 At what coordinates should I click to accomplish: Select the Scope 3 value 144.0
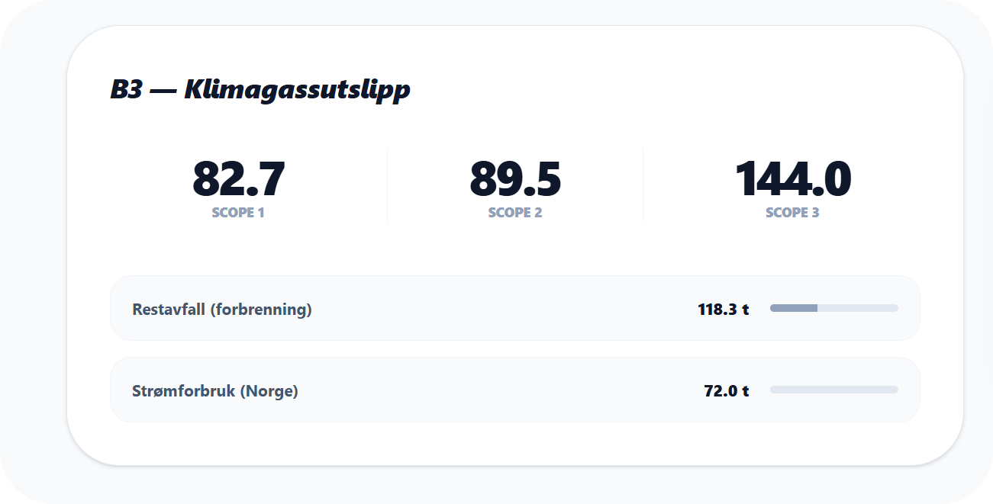pyautogui.click(x=795, y=180)
